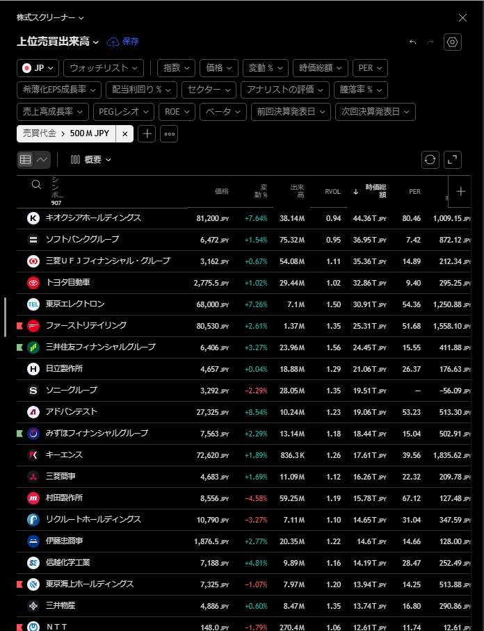Click 保存 save link
484x631 pixels.
tap(131, 42)
